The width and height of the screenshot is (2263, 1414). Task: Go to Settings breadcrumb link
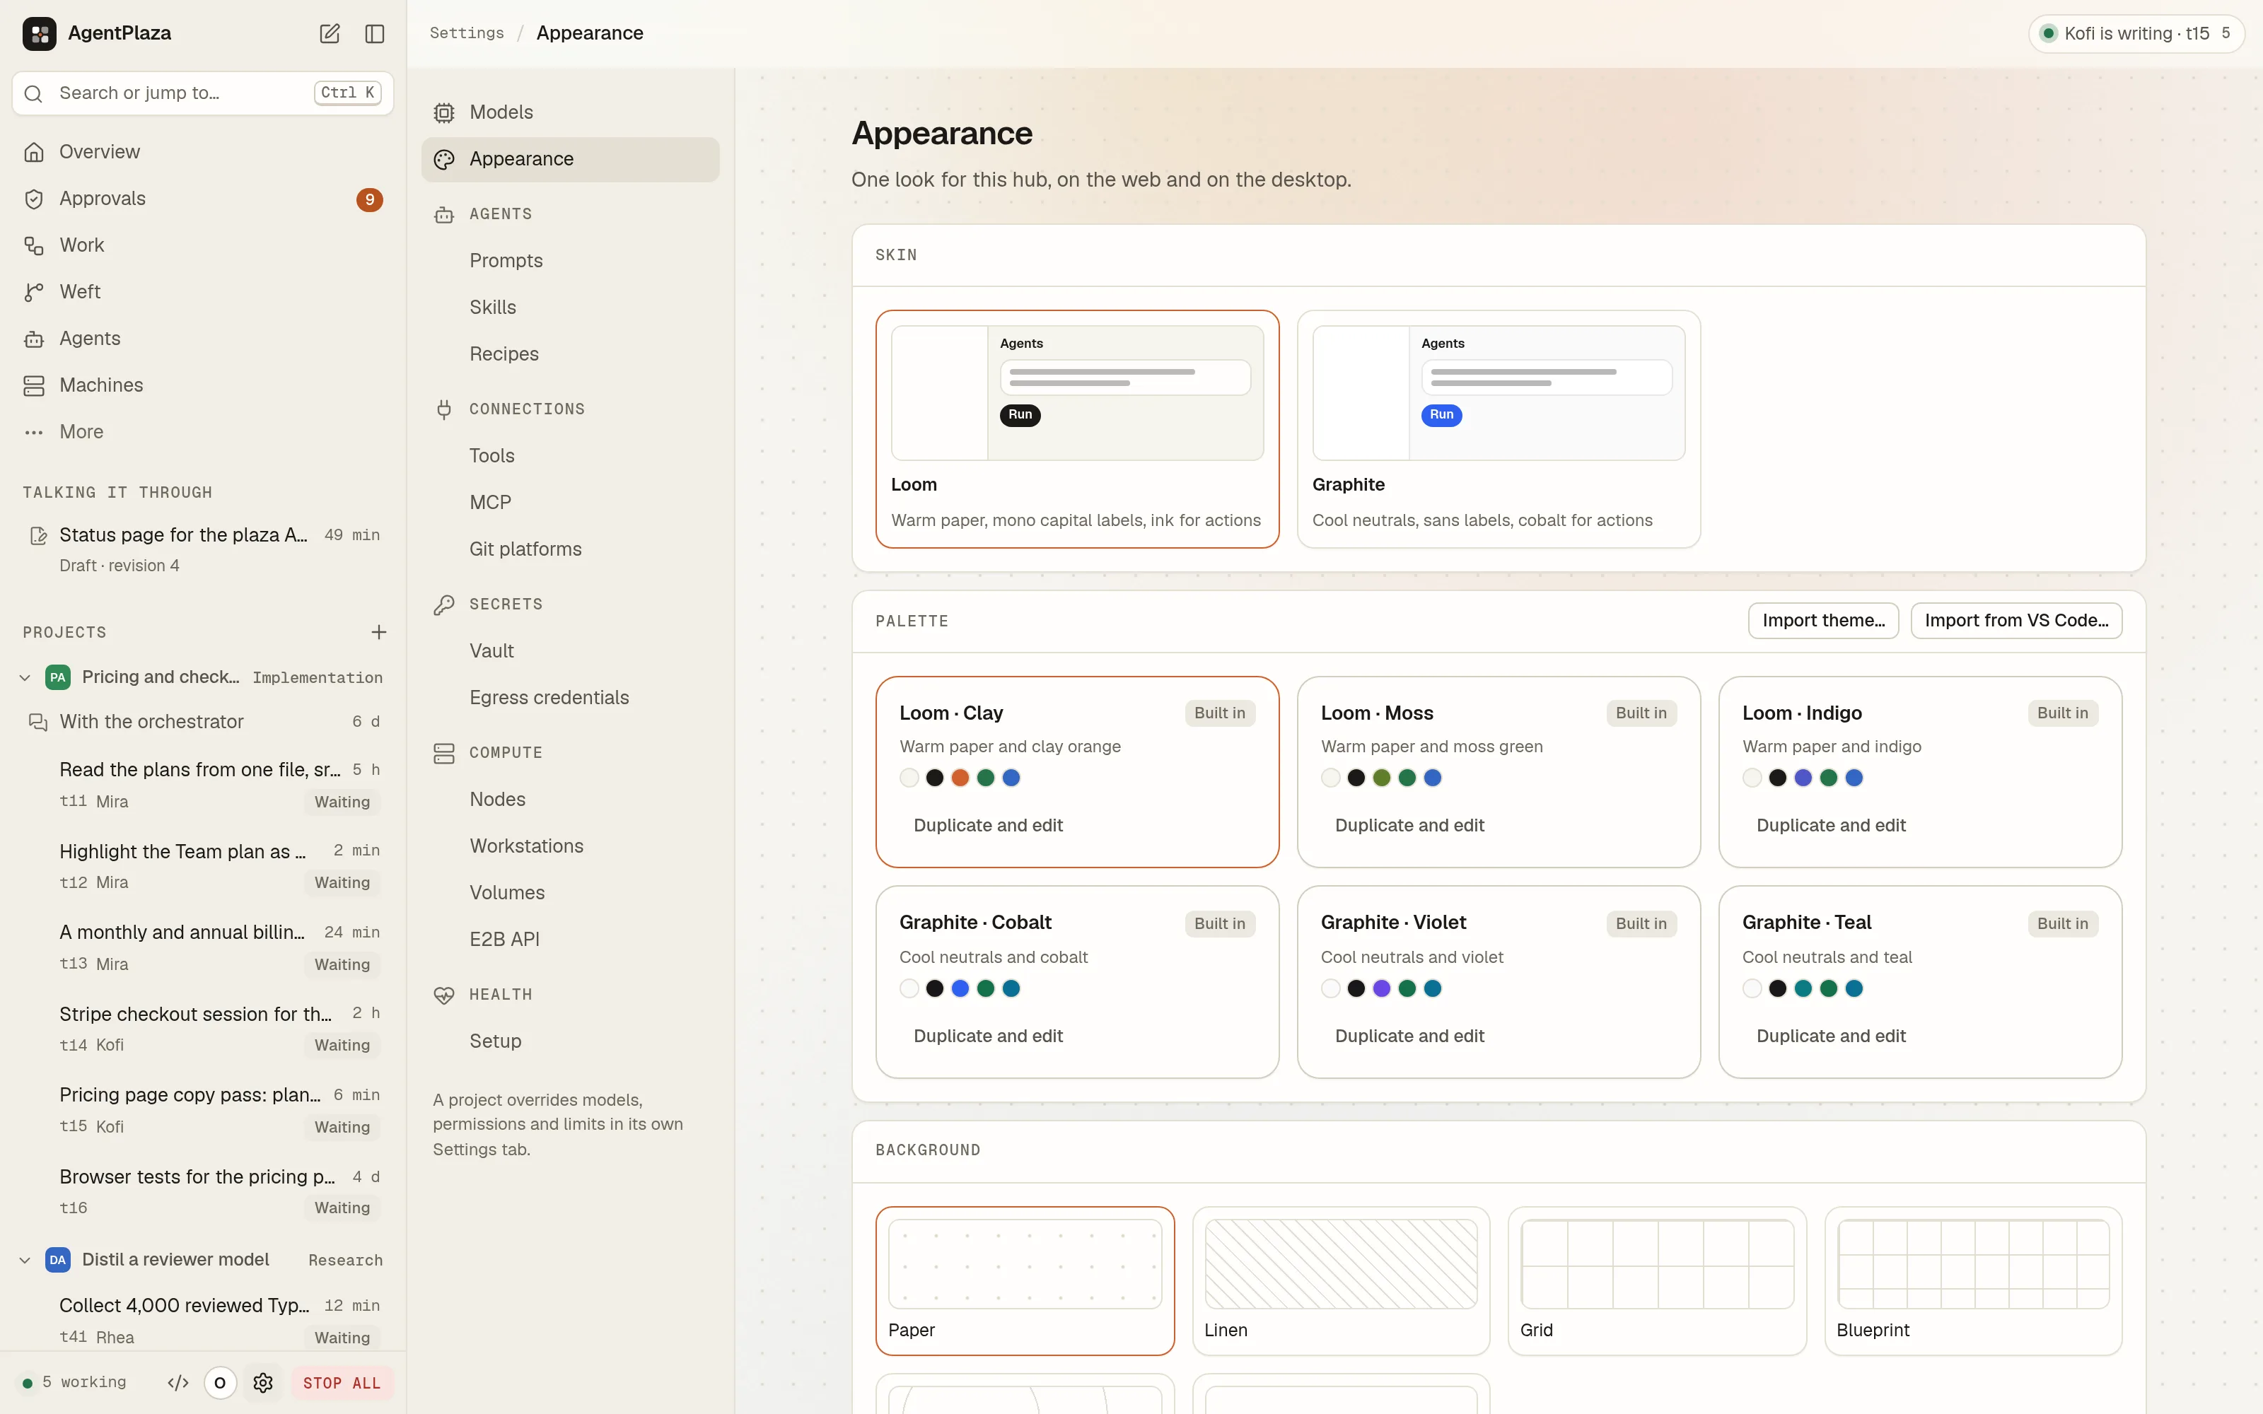(467, 33)
